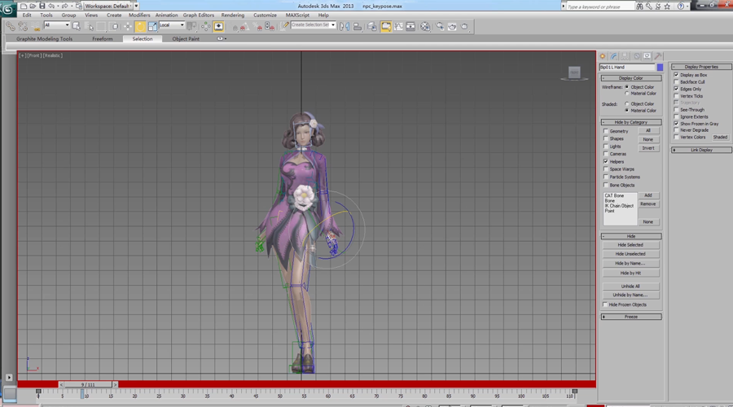Enable the Geometry hide category checkbox

(606, 131)
